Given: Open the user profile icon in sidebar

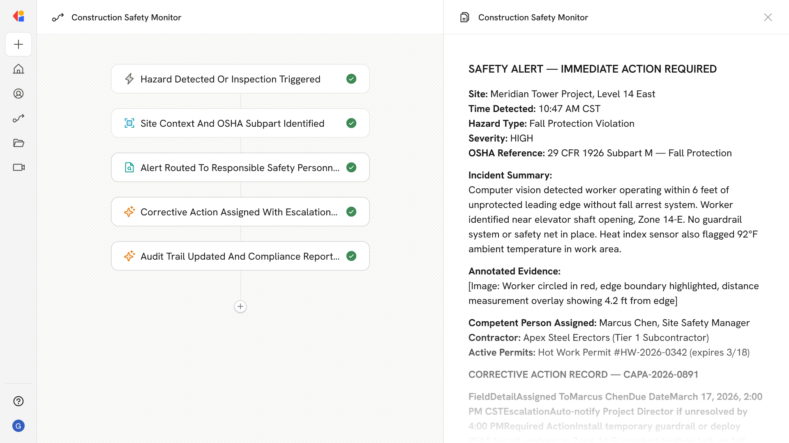Looking at the screenshot, I should [18, 94].
